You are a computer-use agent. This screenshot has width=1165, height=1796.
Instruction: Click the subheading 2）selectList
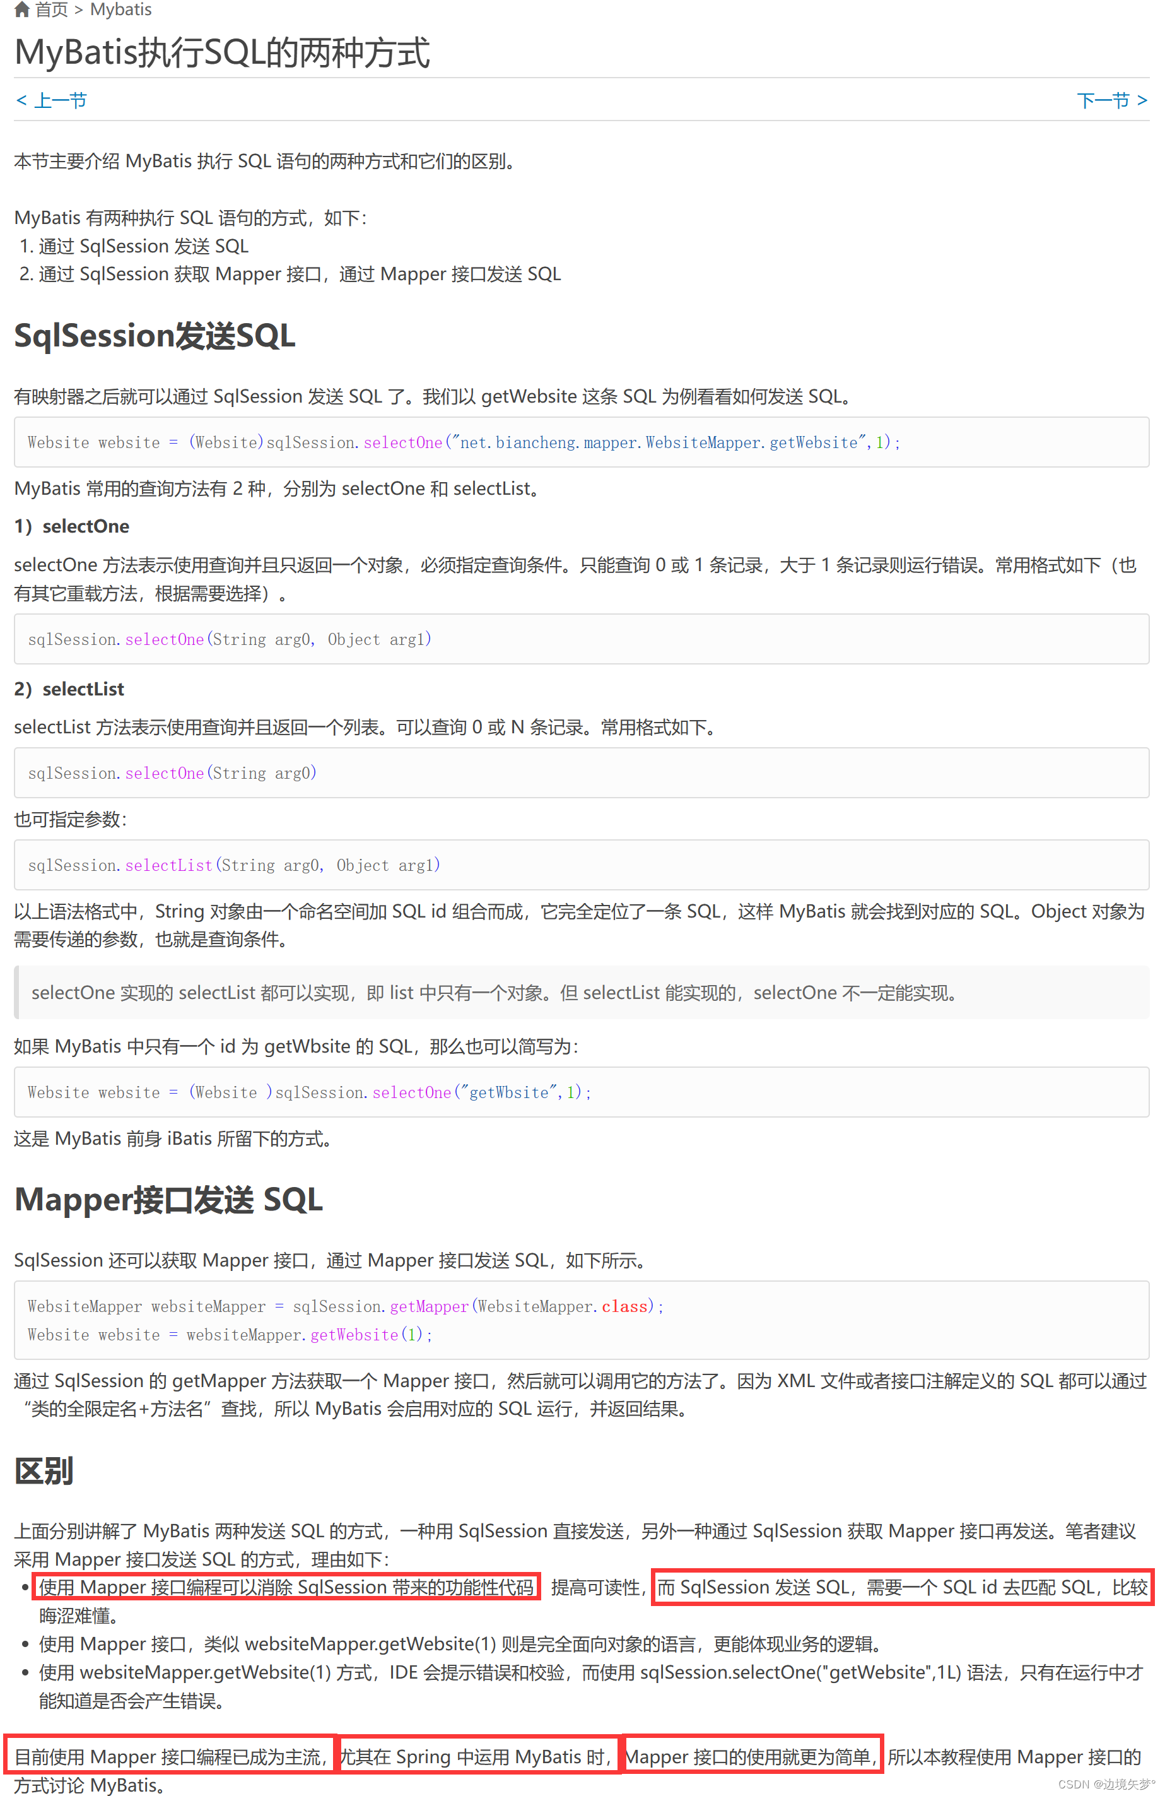(x=69, y=689)
